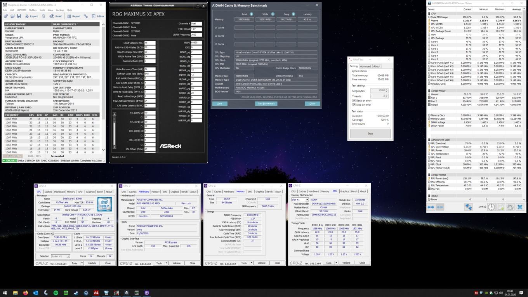528x297 pixels.
Task: Click HWiNFO network/remote computers icon
Action: click(468, 207)
